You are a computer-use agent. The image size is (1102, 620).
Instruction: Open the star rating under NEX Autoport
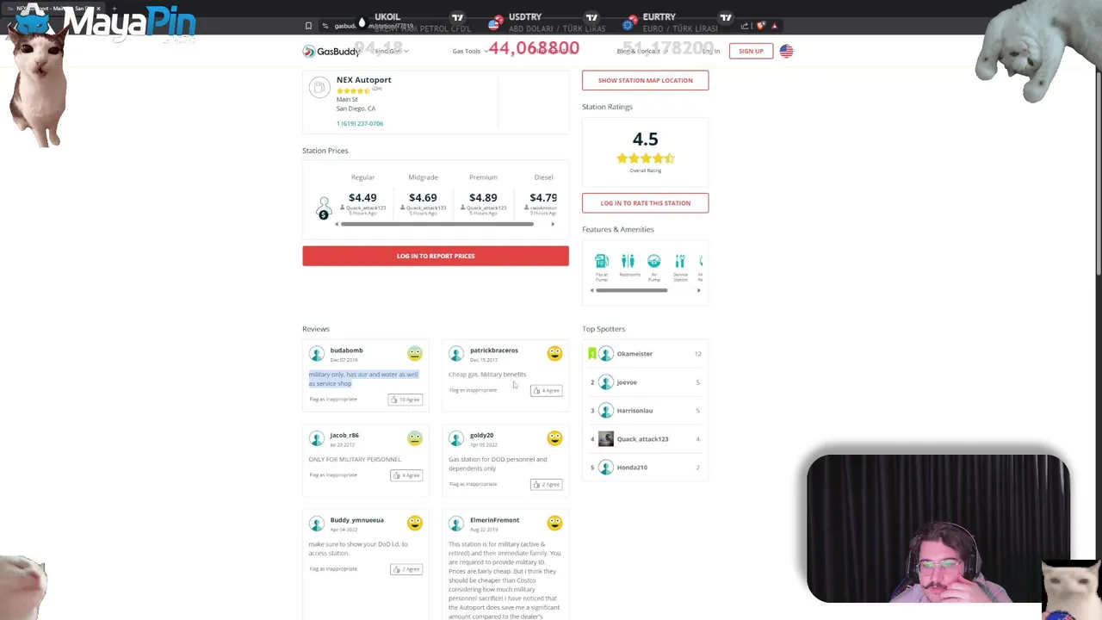tap(353, 90)
